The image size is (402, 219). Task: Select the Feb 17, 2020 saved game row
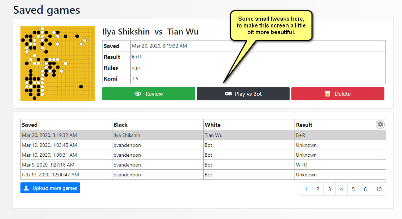203,175
